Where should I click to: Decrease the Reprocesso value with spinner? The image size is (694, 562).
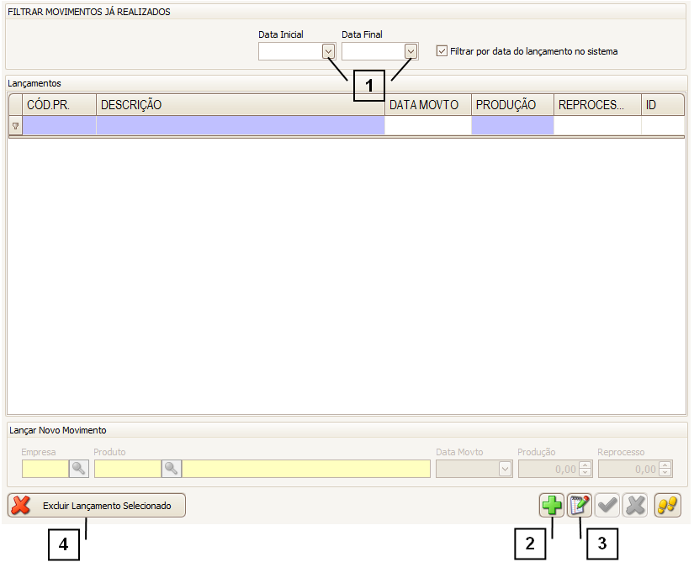(665, 473)
